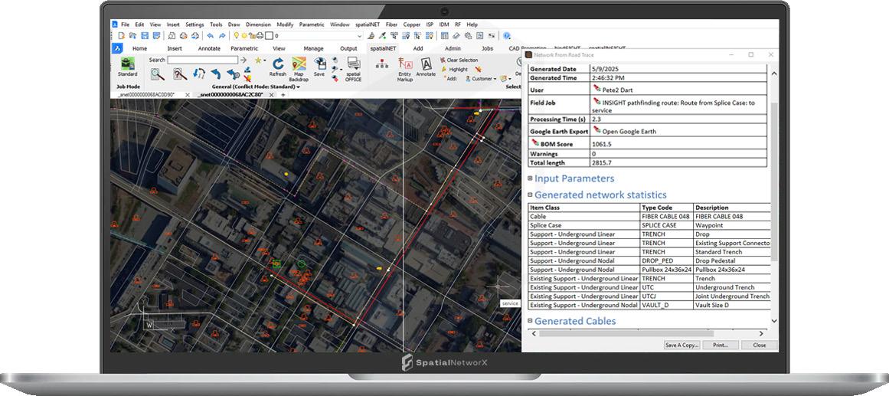Click the new drawing tab plus button
Viewport: 889px width, 396px height.
click(x=283, y=95)
